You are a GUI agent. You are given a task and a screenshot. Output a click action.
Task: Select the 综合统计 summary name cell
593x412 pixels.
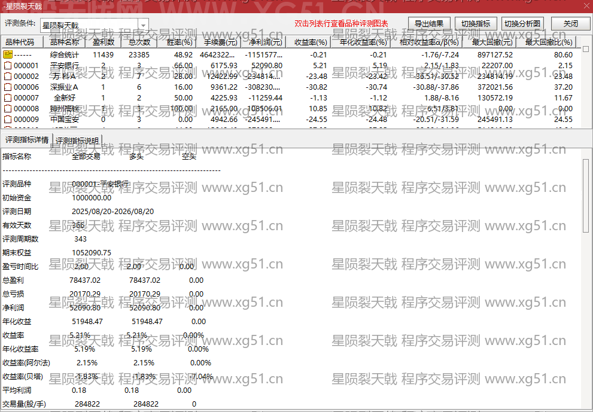tap(64, 55)
